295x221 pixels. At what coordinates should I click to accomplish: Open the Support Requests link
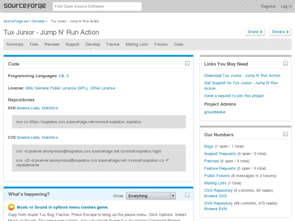(220, 154)
